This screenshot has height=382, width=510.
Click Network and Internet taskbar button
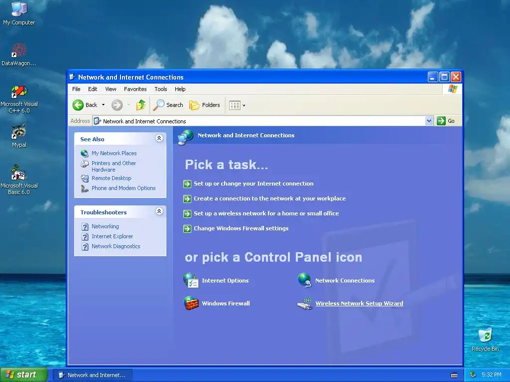(92, 375)
